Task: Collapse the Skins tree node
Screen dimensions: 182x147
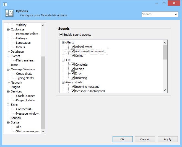Action: coord(8,105)
